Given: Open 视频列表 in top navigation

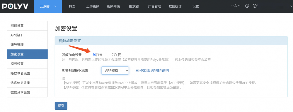Looking at the screenshot, I should pos(113,6).
